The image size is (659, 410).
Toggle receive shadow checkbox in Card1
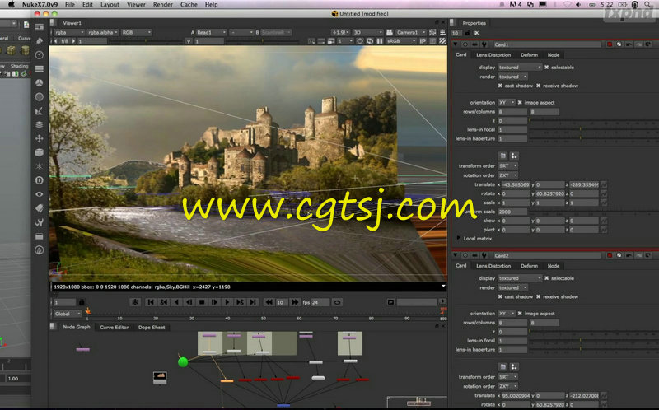coord(539,86)
